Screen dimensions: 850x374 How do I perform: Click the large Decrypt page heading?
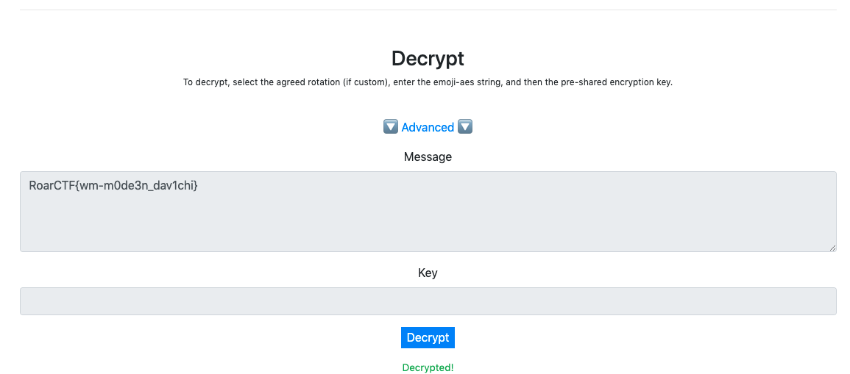[428, 58]
